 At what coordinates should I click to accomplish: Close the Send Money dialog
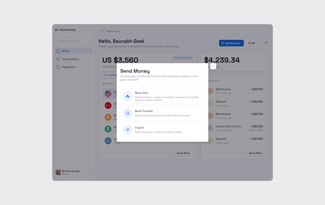[213, 66]
